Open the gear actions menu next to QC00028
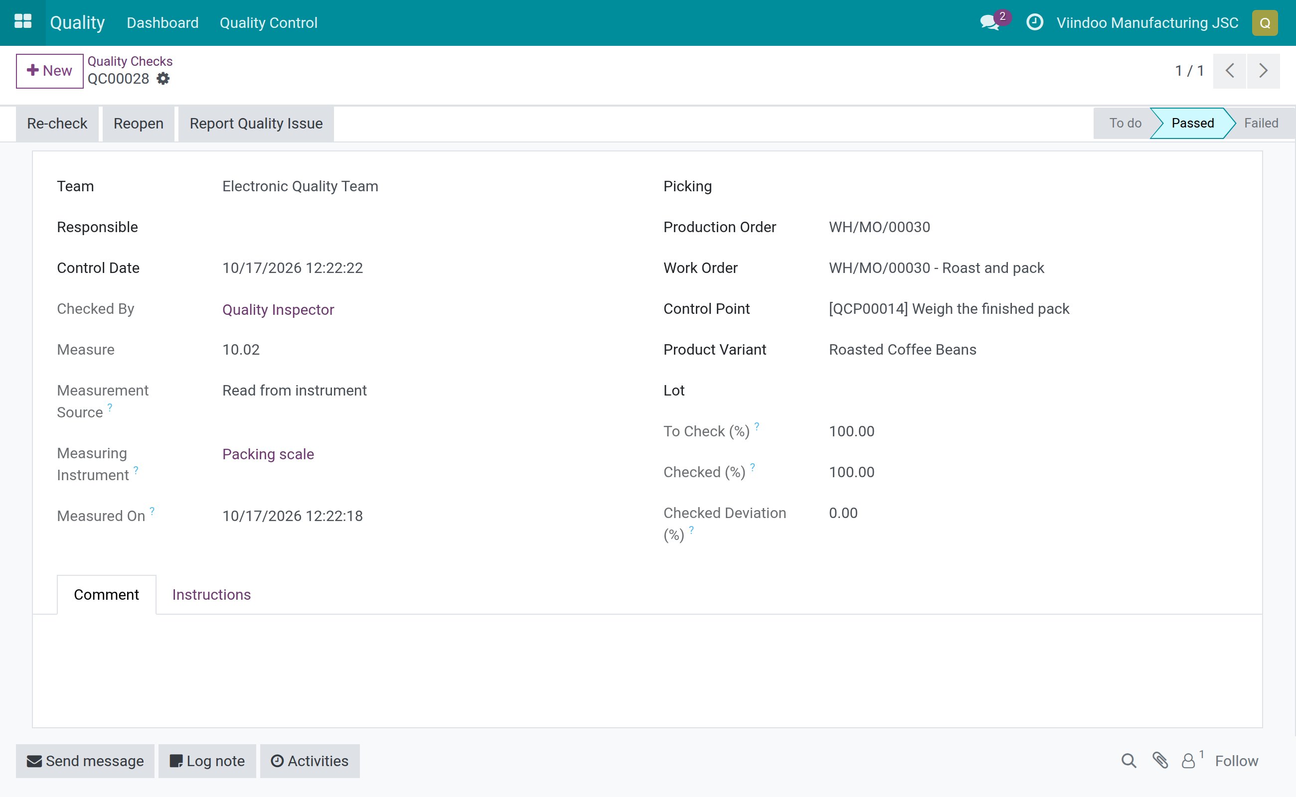 (x=163, y=79)
